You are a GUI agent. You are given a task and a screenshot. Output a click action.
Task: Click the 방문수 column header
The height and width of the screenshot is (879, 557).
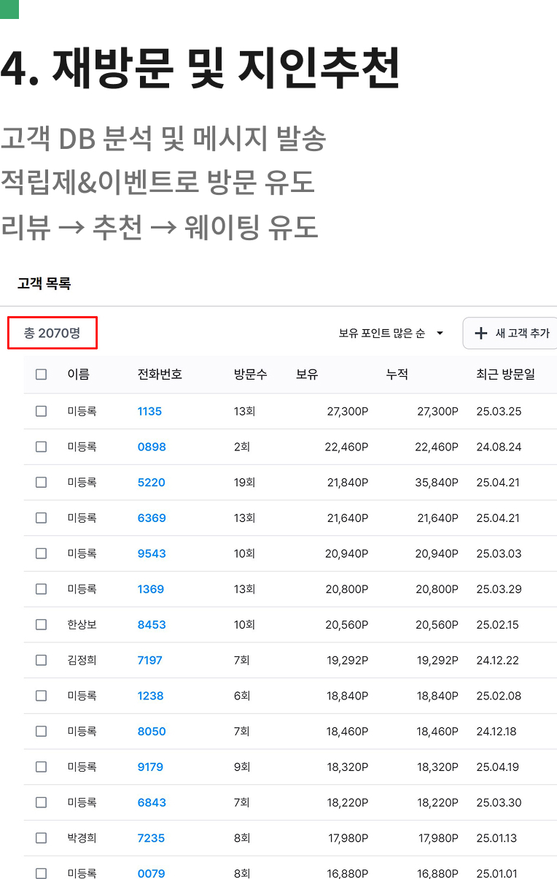[x=250, y=375]
